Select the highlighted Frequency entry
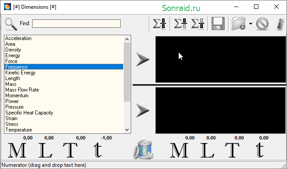Image resolution: width=287 pixels, height=169 pixels. (x=64, y=67)
